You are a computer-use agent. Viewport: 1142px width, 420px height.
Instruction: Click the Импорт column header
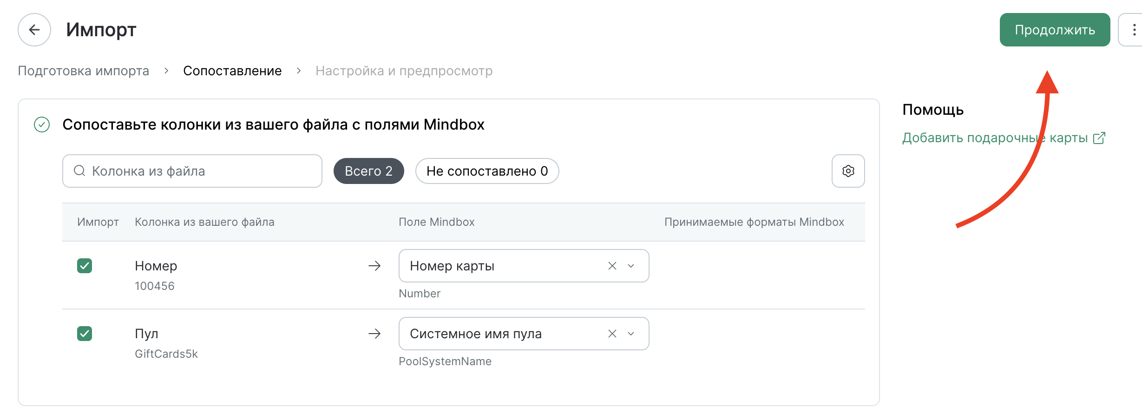(98, 222)
